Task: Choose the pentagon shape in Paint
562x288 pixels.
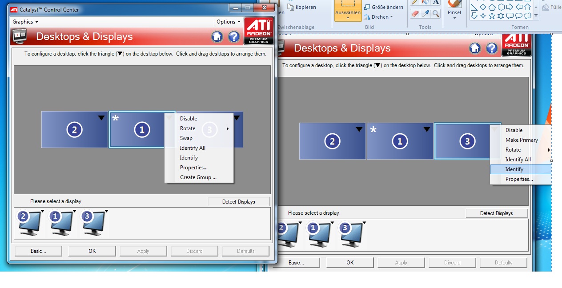Action: click(x=492, y=7)
